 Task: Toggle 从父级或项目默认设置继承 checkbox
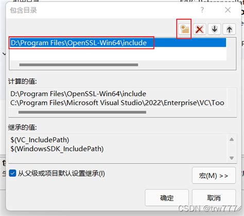tap(12, 173)
